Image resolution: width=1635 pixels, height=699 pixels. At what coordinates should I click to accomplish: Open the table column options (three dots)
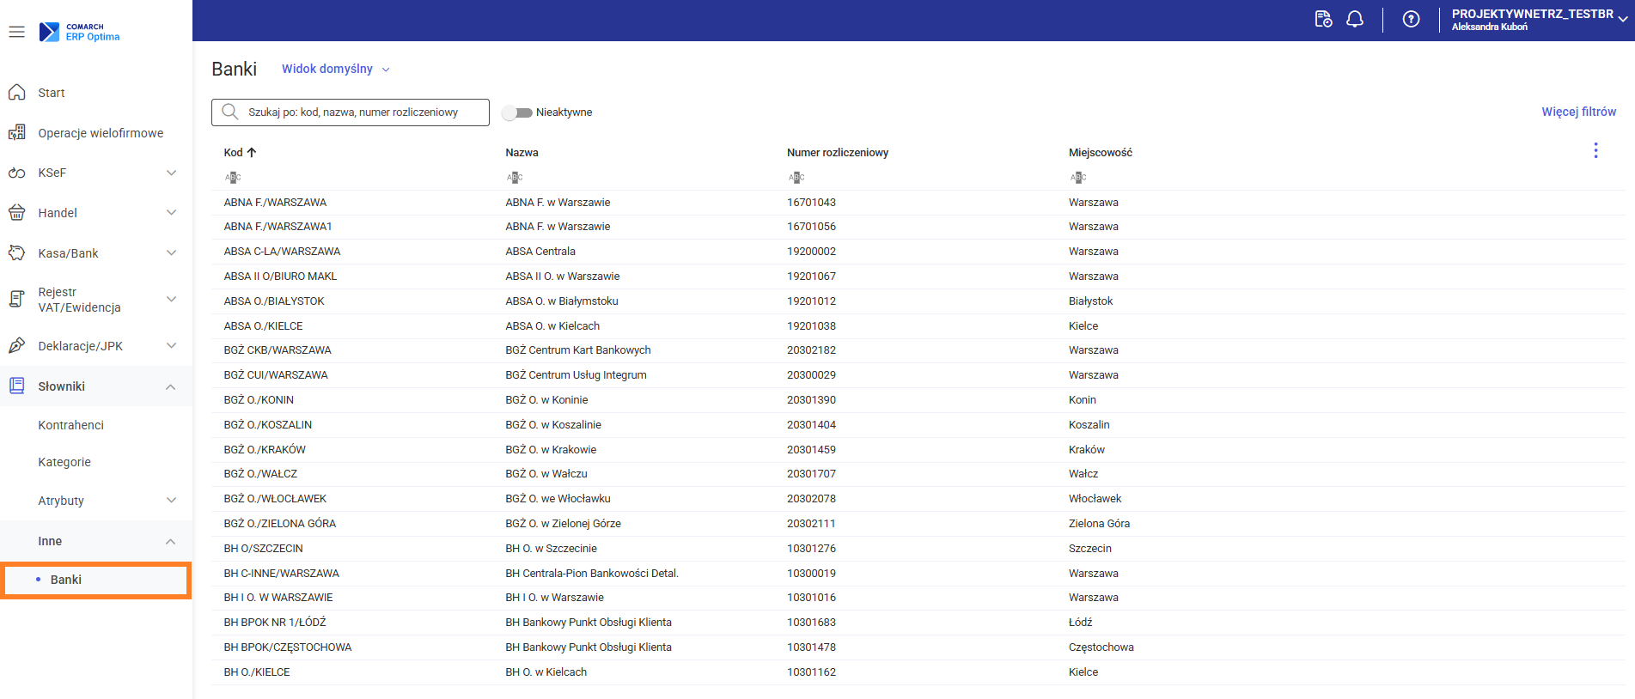1595,150
